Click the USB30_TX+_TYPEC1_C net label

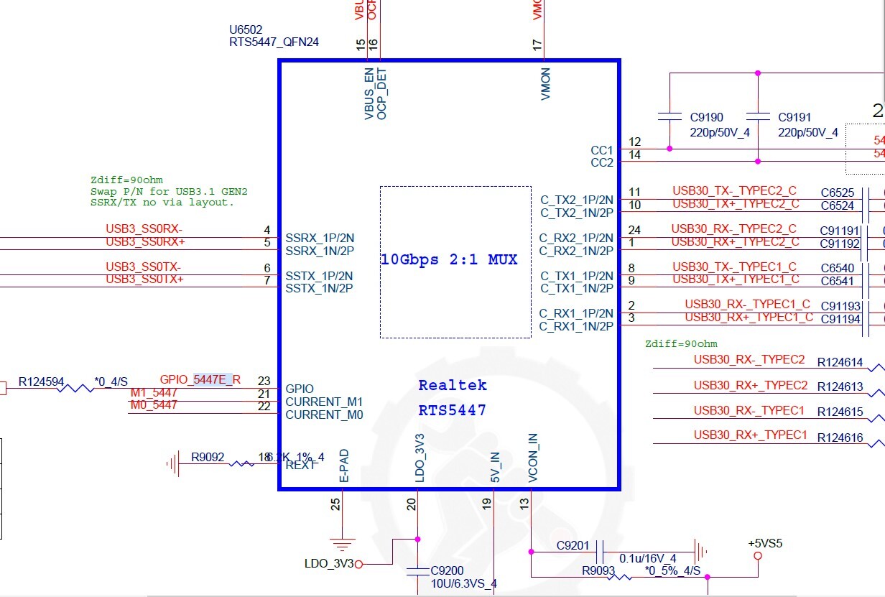click(736, 279)
